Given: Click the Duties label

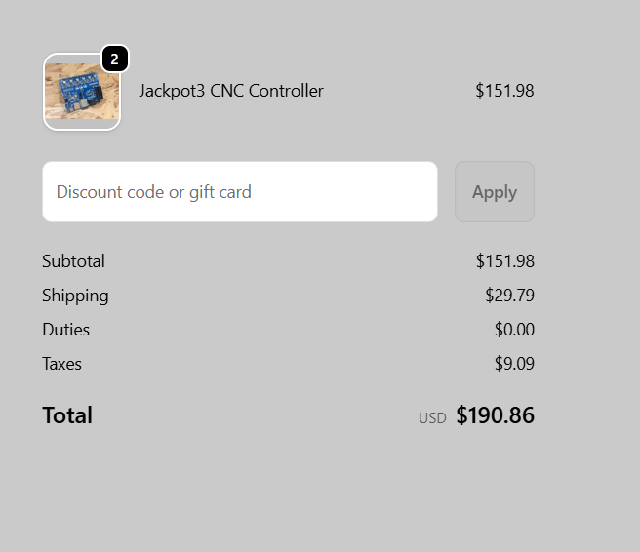Looking at the screenshot, I should [x=65, y=330].
